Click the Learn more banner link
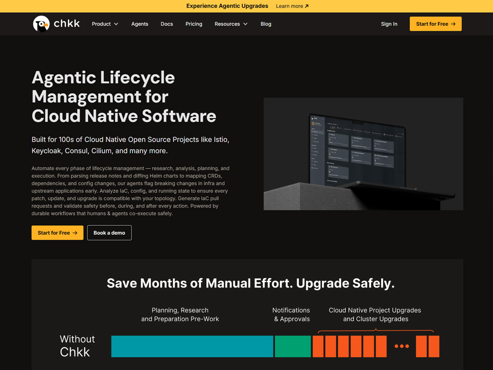 pos(292,6)
